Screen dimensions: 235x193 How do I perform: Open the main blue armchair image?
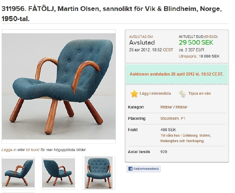59,87
